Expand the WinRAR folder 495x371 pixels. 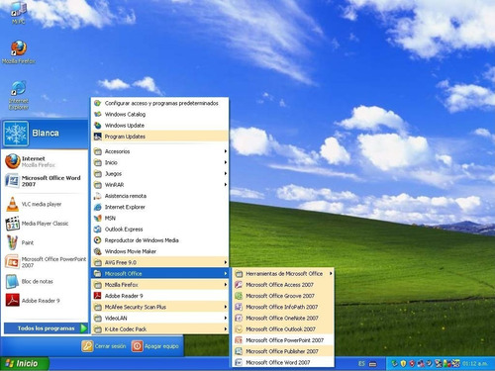[x=159, y=185]
